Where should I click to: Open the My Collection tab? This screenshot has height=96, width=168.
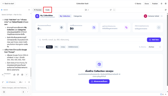65,16
